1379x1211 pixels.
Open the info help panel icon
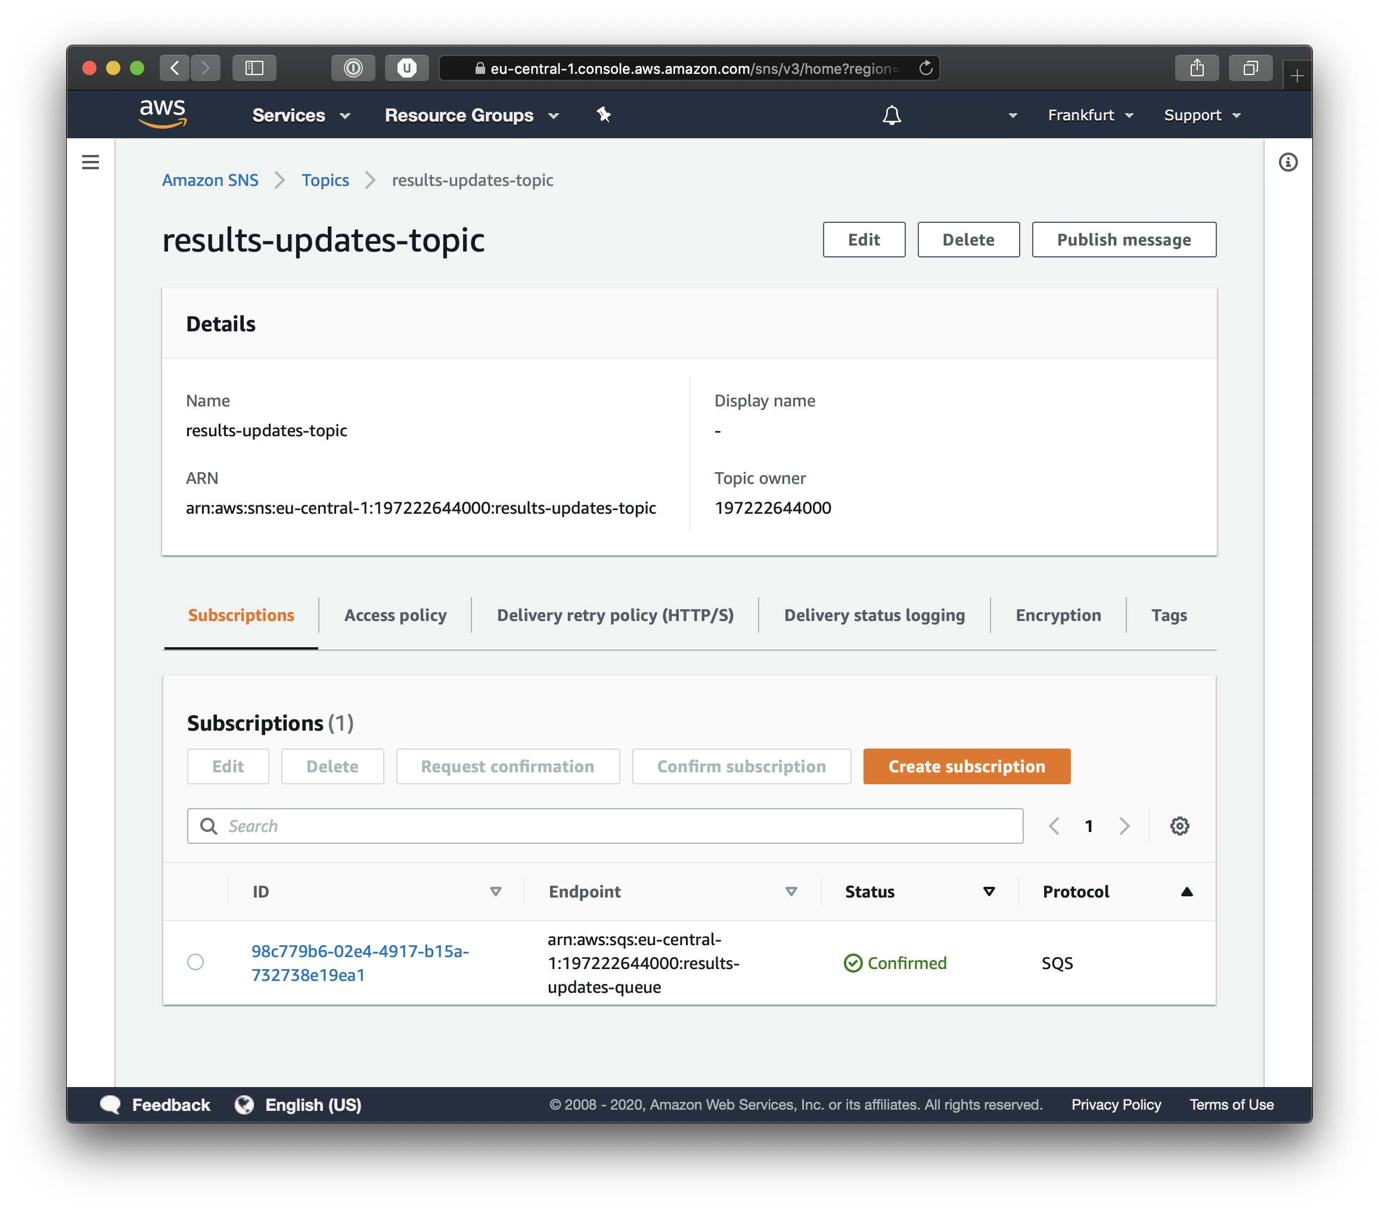tap(1287, 162)
